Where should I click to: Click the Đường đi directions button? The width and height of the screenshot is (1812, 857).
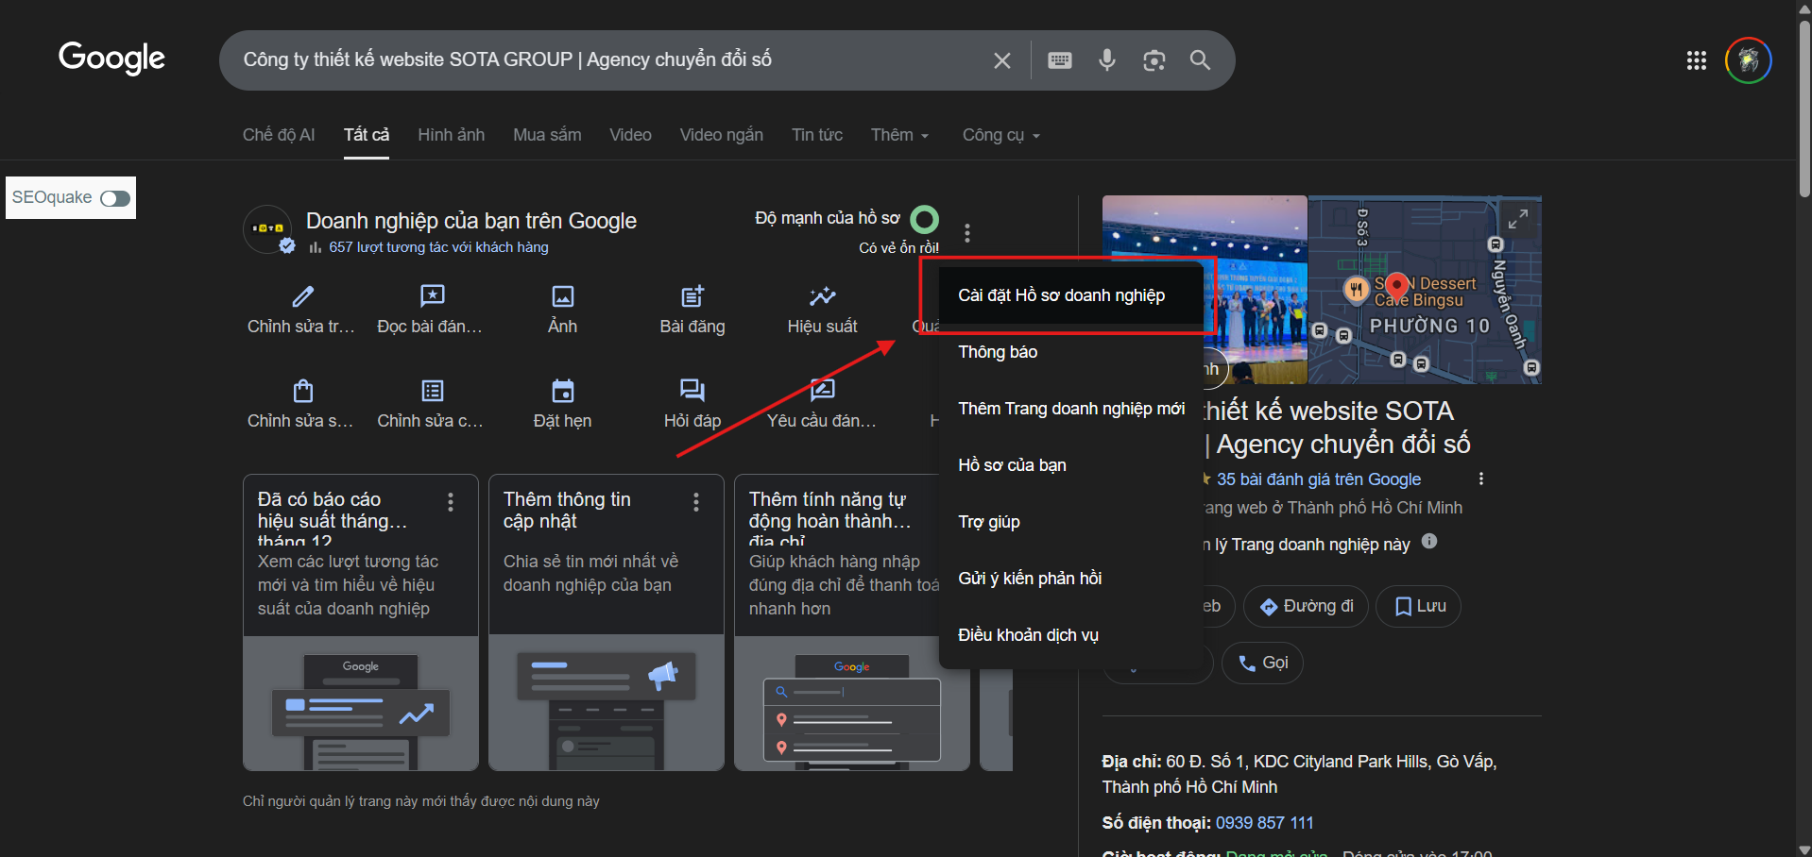pyautogui.click(x=1306, y=606)
